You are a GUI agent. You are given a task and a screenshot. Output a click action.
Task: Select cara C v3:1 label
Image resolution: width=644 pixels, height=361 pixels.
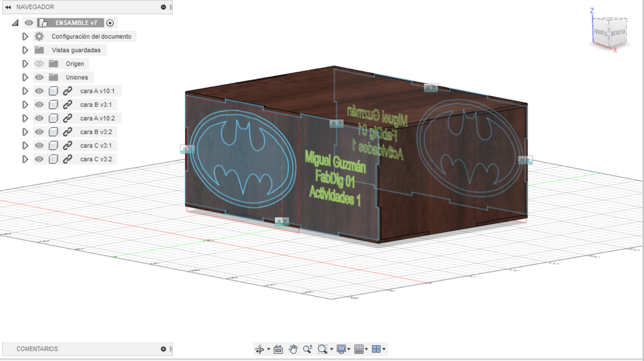click(x=96, y=145)
